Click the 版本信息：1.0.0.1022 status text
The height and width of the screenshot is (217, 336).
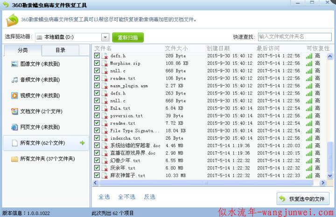[x=26, y=213]
